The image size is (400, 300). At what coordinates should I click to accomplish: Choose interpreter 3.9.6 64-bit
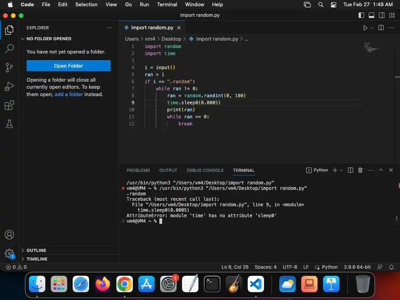(357, 267)
